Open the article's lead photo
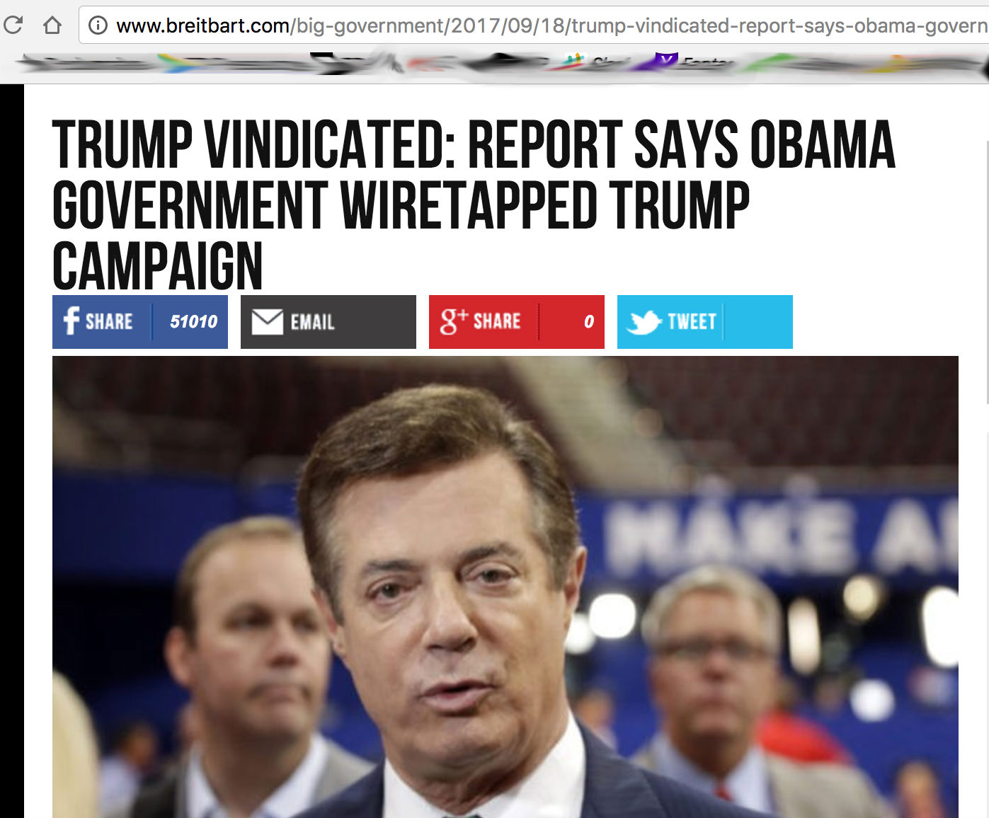 click(505, 587)
